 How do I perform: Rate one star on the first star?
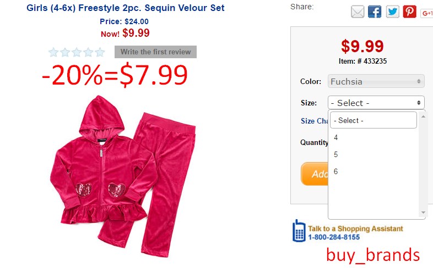pyautogui.click(x=53, y=52)
